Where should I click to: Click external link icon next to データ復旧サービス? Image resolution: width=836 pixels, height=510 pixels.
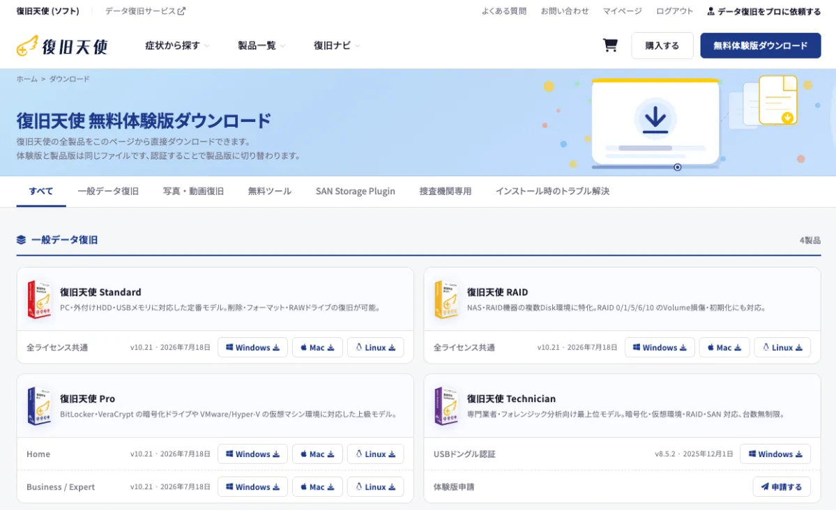[x=181, y=10]
